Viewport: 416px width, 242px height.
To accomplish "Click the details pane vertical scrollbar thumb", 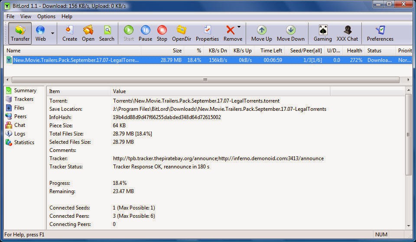I will tap(408, 134).
